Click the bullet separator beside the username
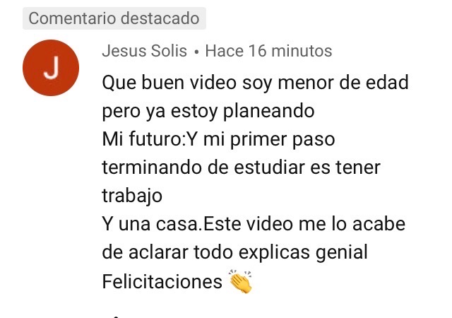Viewport: 452px width, 318px height. [x=196, y=52]
